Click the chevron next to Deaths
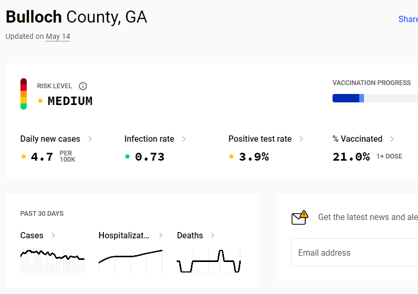Image resolution: width=418 pixels, height=294 pixels. pyautogui.click(x=213, y=235)
